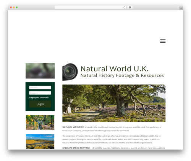
Task: Click the Natural World U.K. title
Action: [115, 69]
